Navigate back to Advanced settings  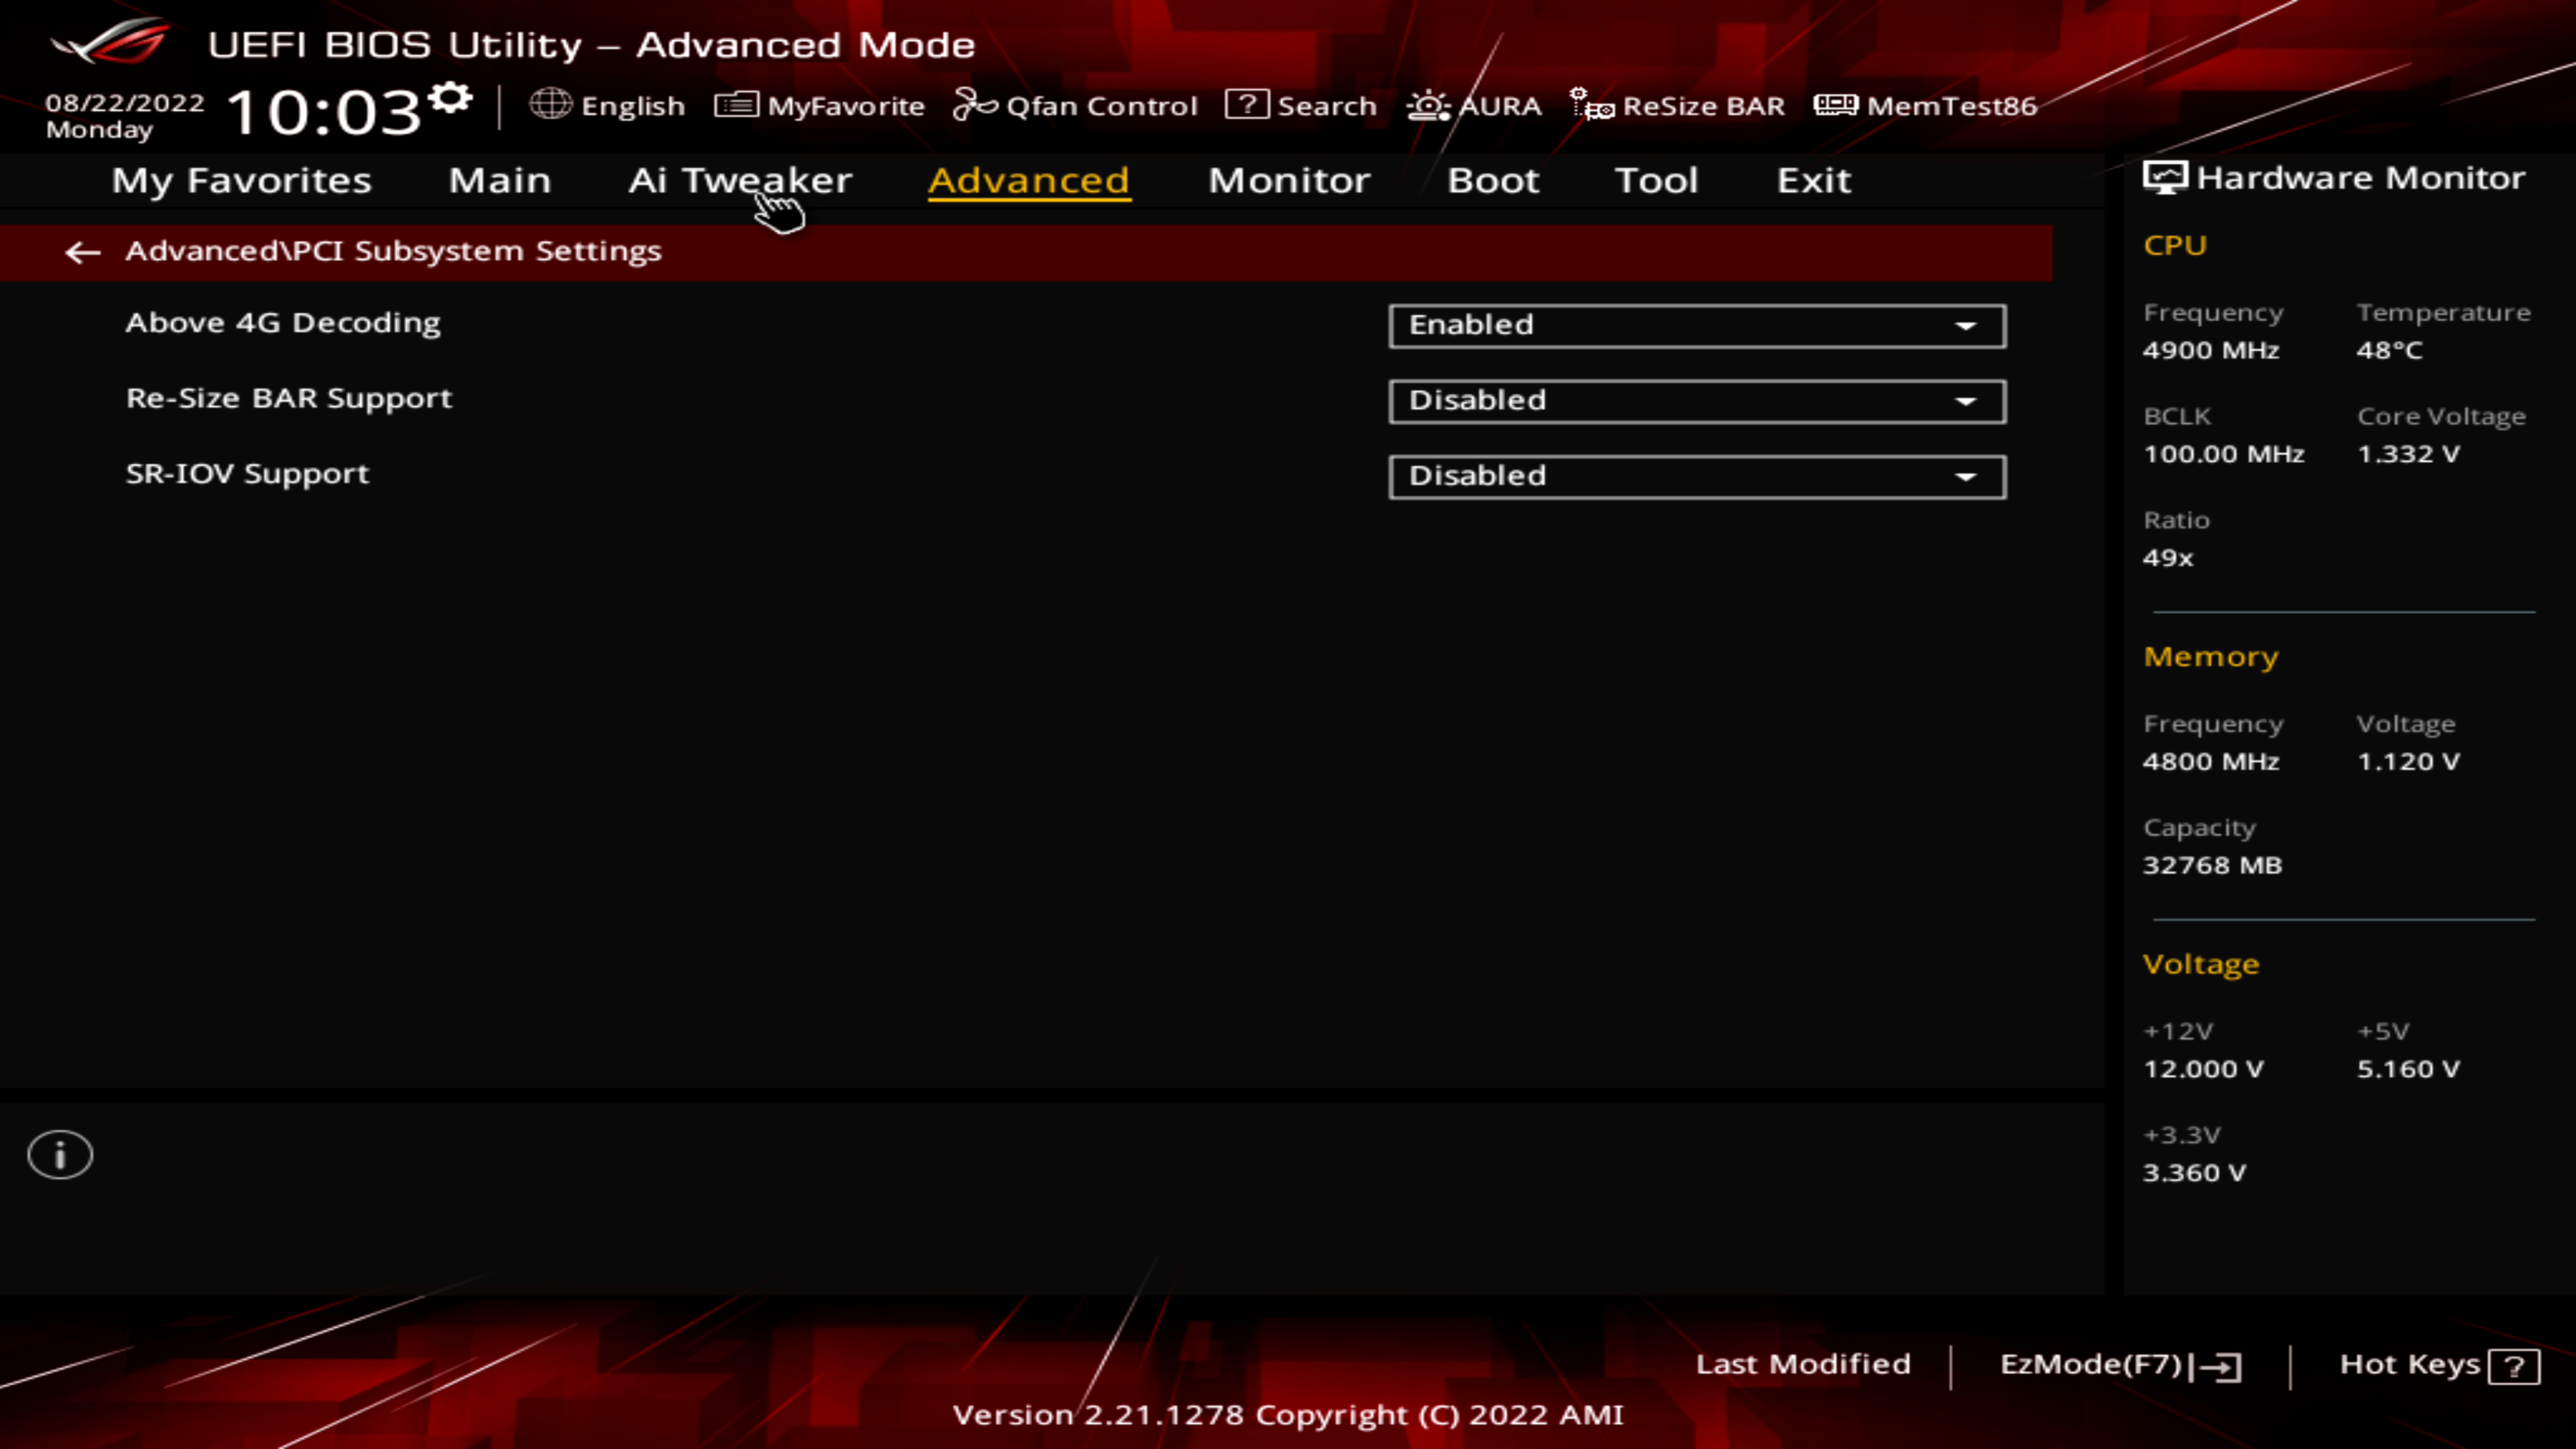point(83,250)
